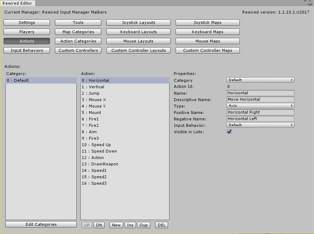The width and height of the screenshot is (314, 234).
Task: Open Mouse Layouts page
Action: point(138,41)
